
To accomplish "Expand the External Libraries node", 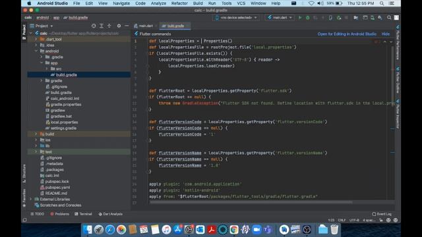I will point(31,199).
